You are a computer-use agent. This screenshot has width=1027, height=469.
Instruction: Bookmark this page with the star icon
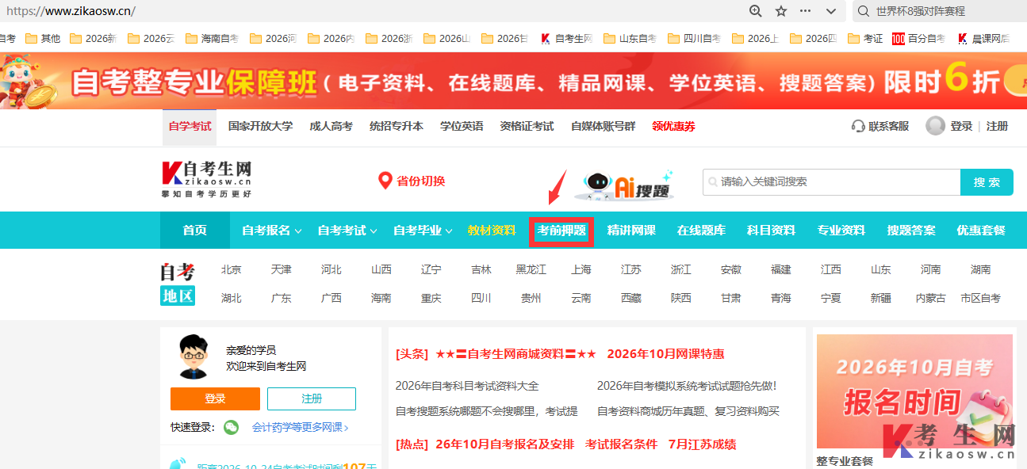pyautogui.click(x=781, y=11)
